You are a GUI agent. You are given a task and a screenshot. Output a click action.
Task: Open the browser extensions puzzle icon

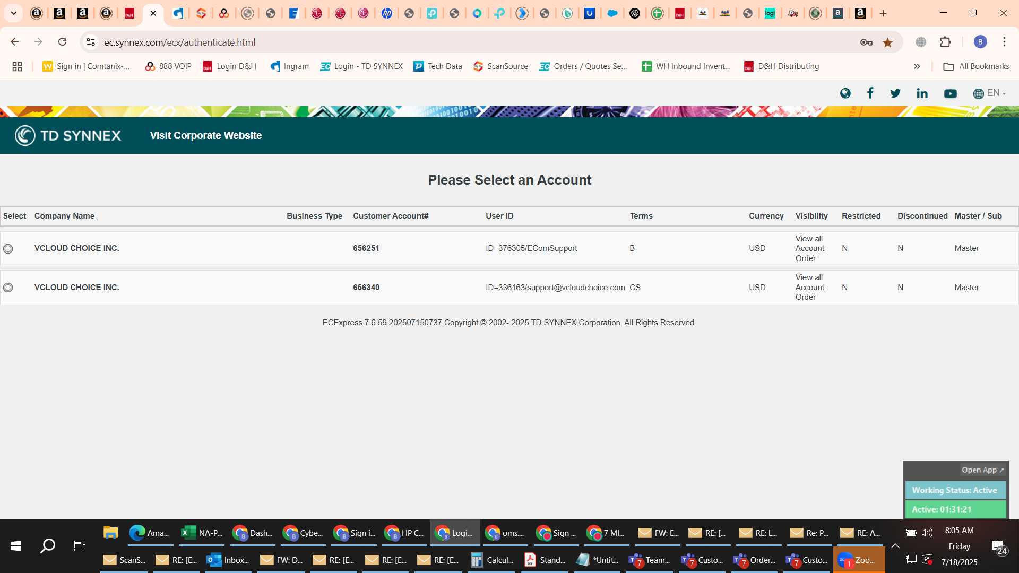tap(945, 42)
